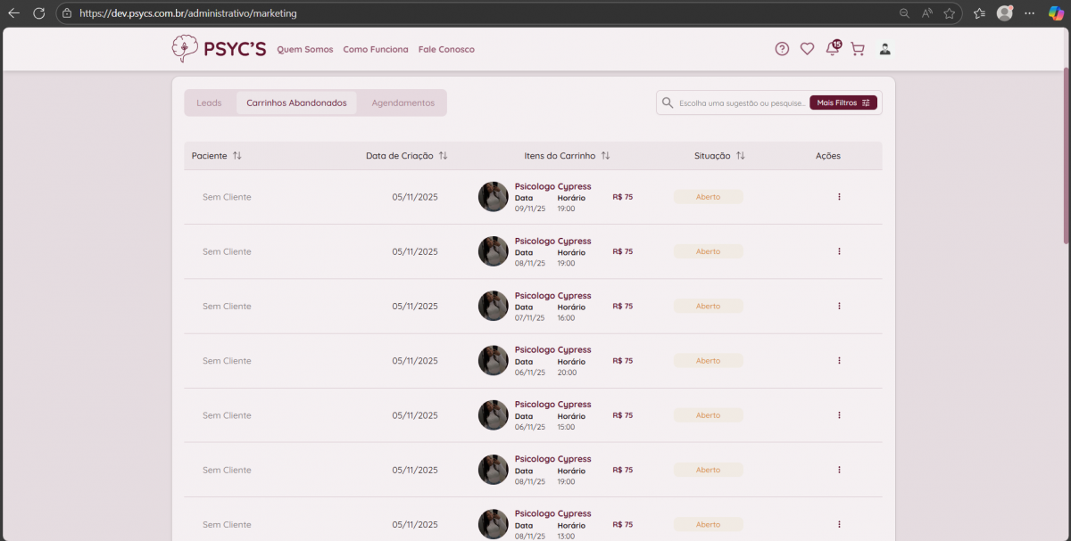Click the Mais Filtros button

[843, 102]
